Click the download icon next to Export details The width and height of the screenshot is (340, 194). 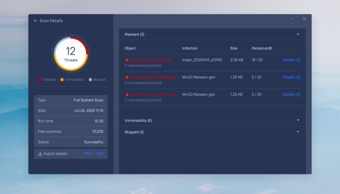[x=40, y=154]
